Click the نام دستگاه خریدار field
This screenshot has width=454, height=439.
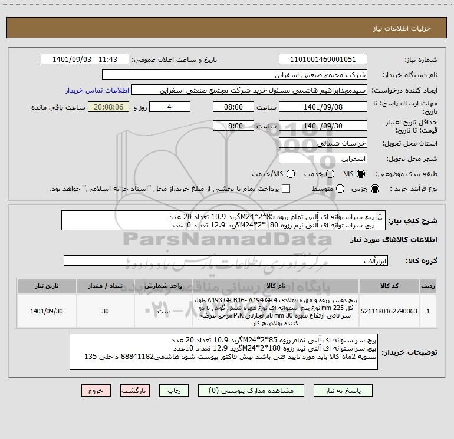[235, 75]
